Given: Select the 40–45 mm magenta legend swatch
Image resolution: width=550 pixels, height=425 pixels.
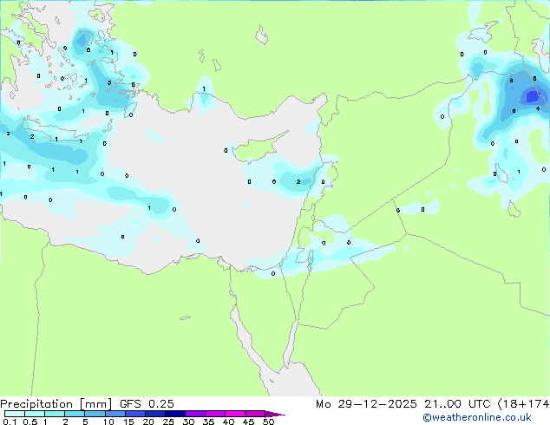Looking at the screenshot, I should pyautogui.click(x=235, y=414).
